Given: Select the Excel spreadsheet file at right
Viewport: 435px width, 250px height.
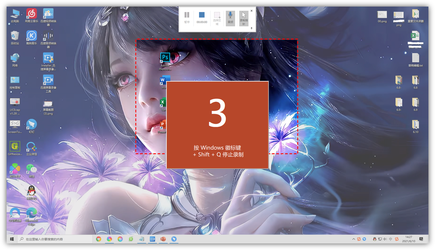Looking at the screenshot, I should (415, 40).
